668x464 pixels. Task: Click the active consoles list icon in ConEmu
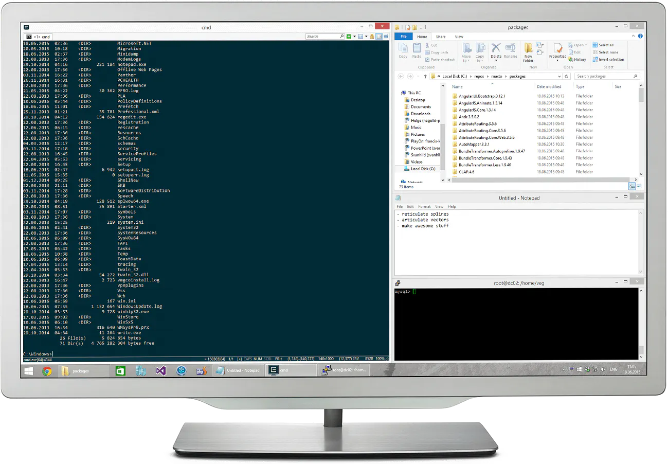360,37
